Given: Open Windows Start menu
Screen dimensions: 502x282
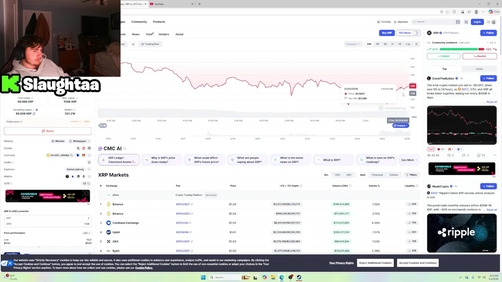Looking at the screenshot, I should coord(203,277).
